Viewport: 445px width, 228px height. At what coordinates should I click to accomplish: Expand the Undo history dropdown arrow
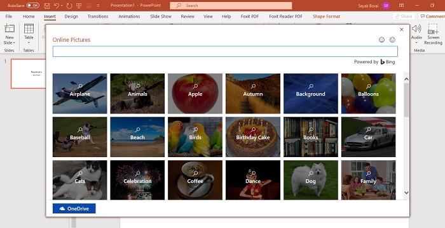coord(62,6)
